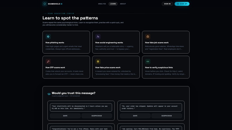Mark order shipped message as Safe
The width and height of the screenshot is (232, 130).
coord(135,116)
